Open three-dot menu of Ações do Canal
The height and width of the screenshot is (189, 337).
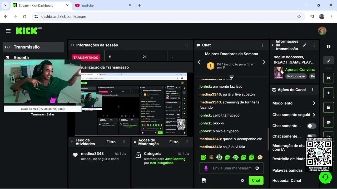(313, 90)
